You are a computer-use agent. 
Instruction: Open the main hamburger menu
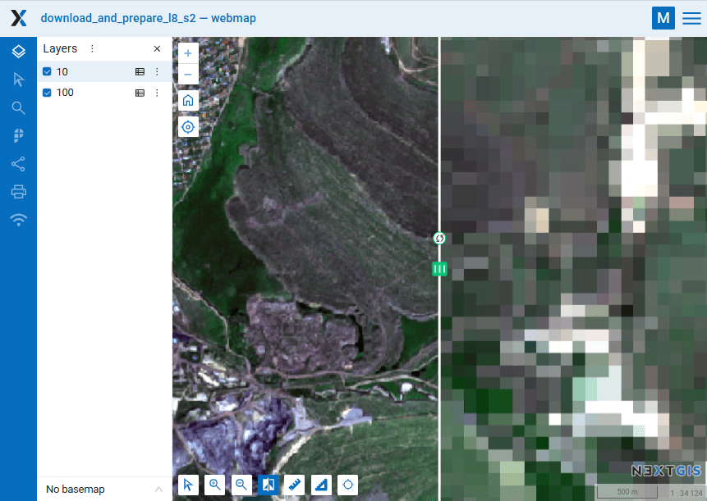pyautogui.click(x=691, y=18)
